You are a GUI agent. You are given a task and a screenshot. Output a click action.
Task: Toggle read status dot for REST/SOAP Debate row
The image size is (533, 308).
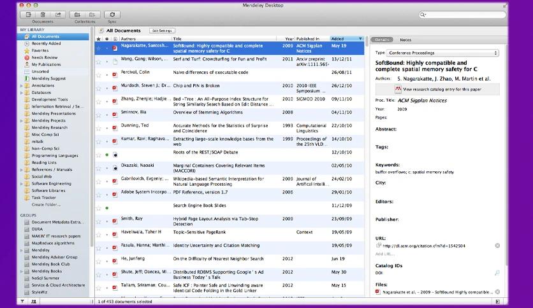(x=106, y=155)
